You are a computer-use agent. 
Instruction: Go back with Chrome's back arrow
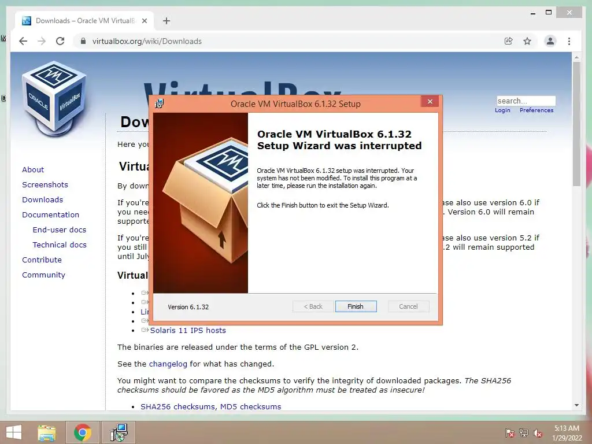pos(23,41)
